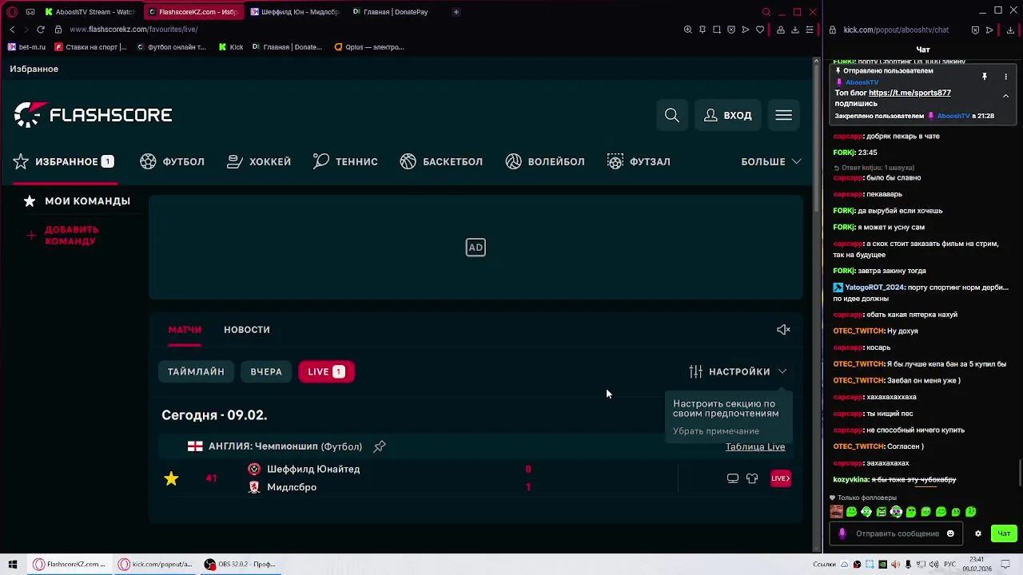1023x575 pixels.
Task: Click the Flashscore logo
Action: [93, 115]
